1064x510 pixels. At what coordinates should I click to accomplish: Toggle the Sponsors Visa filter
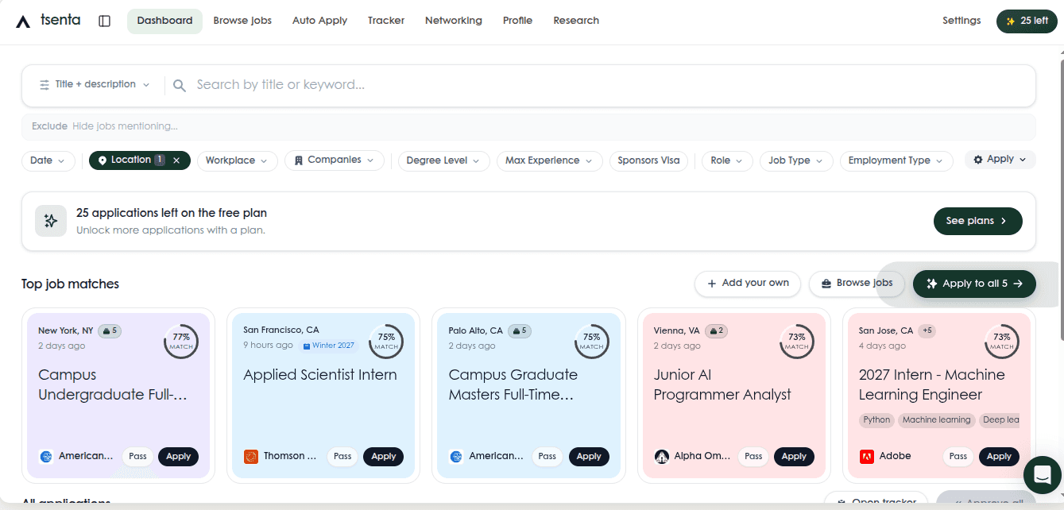[649, 160]
